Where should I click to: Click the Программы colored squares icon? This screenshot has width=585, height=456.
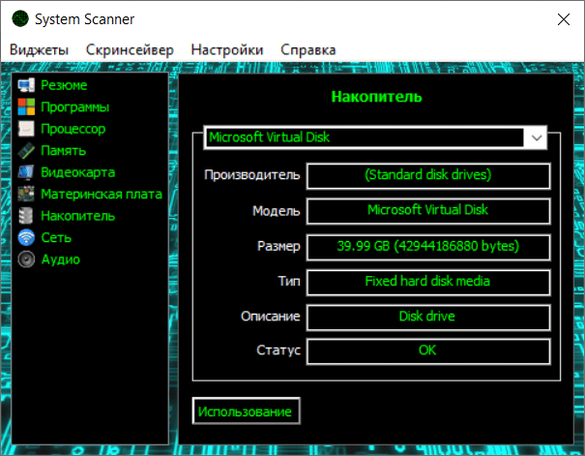tap(26, 107)
